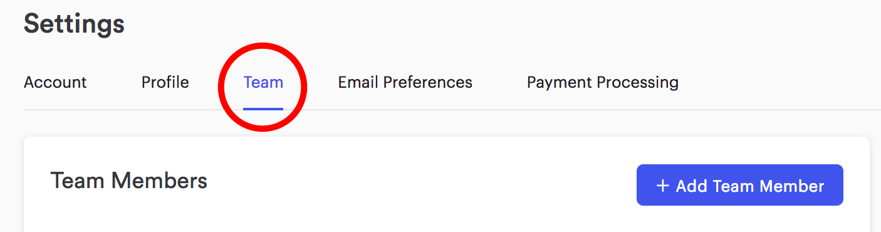Select the Team tab
Screen dimensions: 881x232
[263, 82]
